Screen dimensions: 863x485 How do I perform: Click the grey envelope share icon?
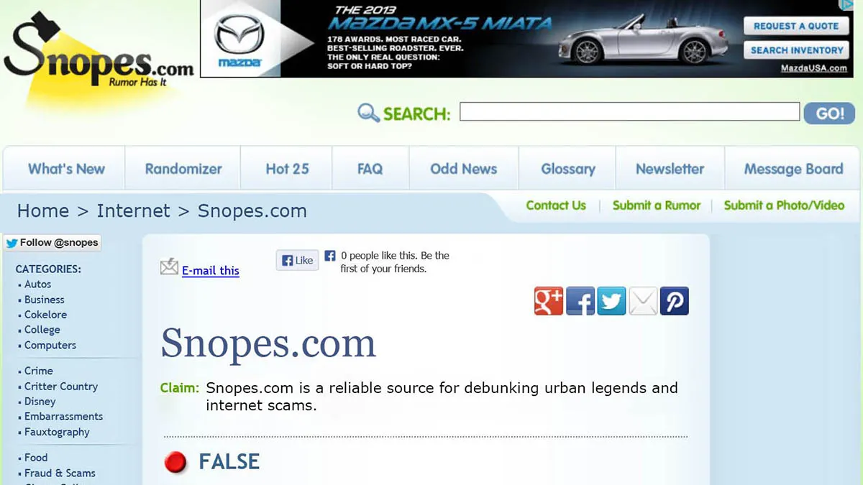644,301
